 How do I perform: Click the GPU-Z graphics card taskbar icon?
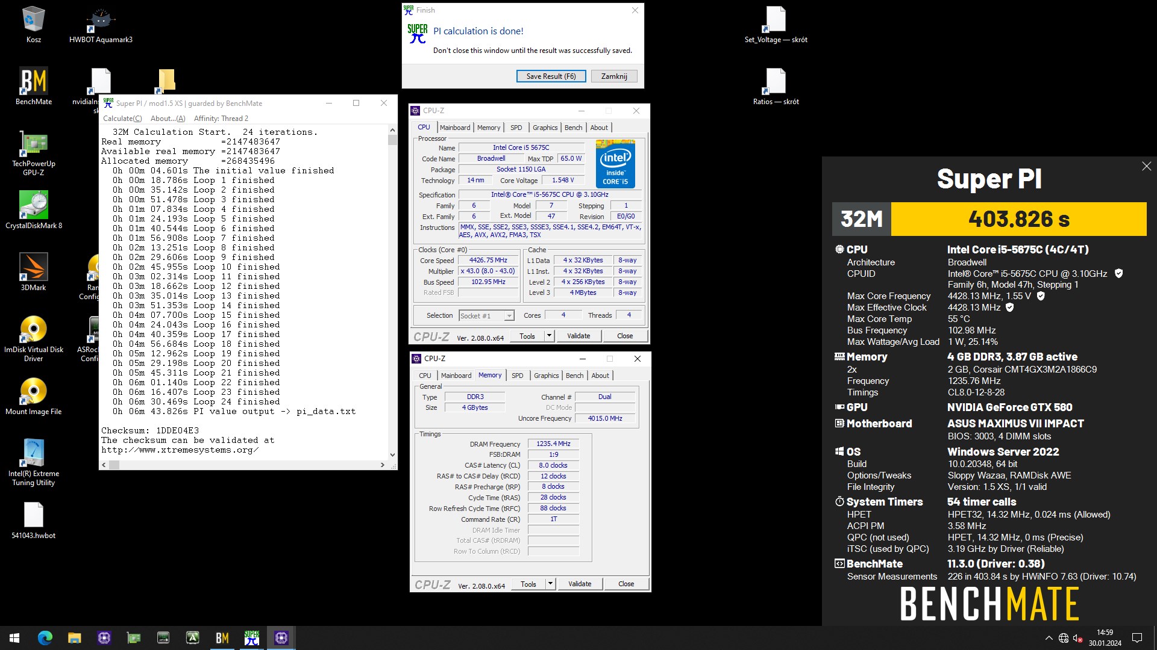(134, 638)
